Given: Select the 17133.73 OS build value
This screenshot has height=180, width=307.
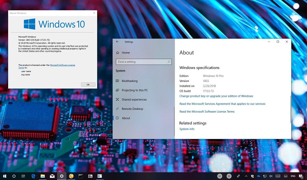Looking at the screenshot, I should 208,91.
